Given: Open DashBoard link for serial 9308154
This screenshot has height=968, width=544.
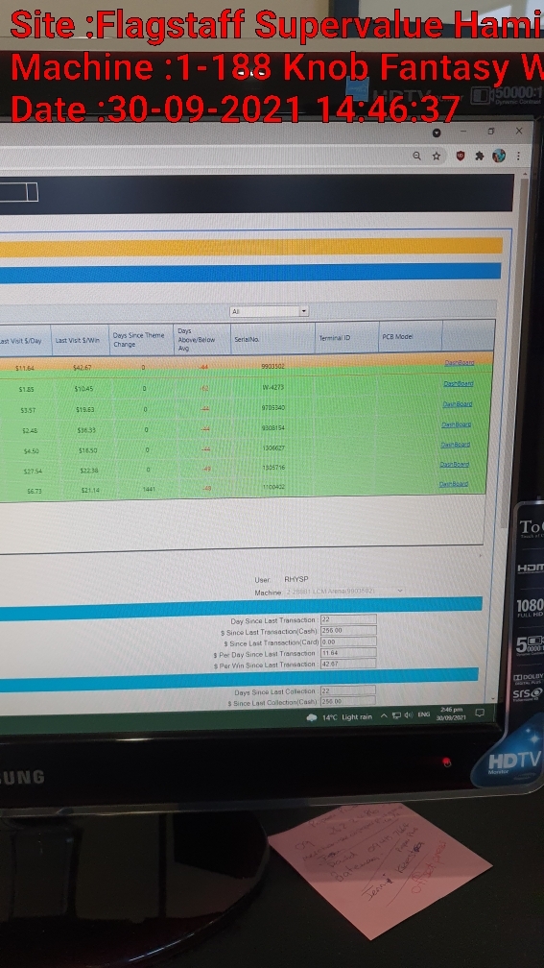Looking at the screenshot, I should (x=457, y=424).
